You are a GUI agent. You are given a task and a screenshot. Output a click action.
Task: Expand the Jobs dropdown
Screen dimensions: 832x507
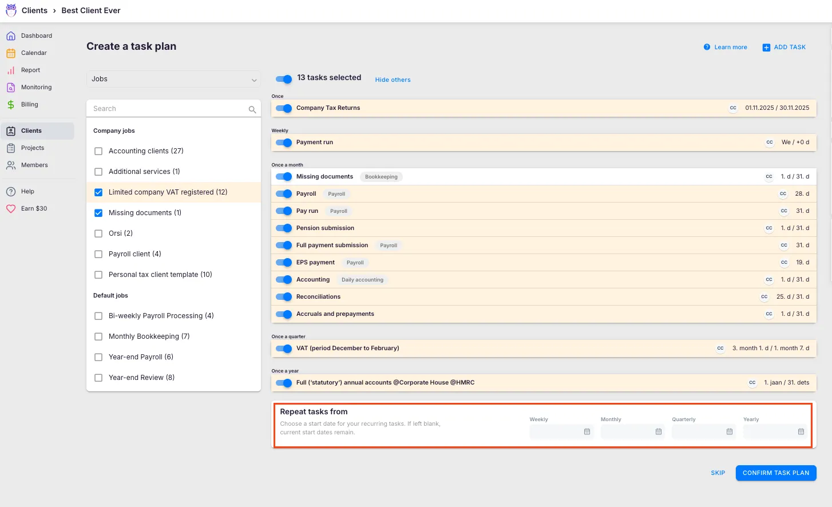pyautogui.click(x=173, y=79)
